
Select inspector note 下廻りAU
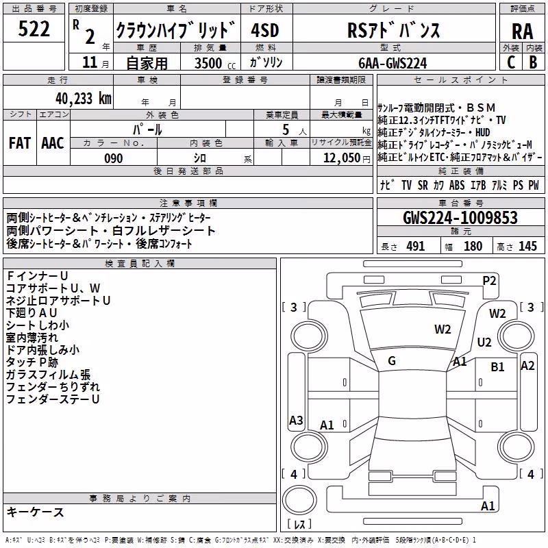coord(32,313)
